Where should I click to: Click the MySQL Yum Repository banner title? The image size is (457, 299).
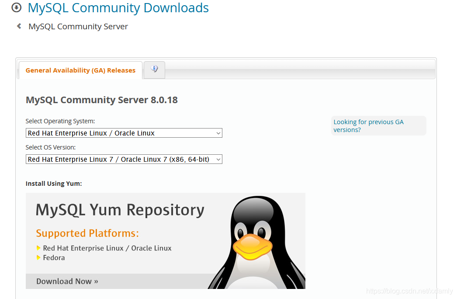click(120, 210)
